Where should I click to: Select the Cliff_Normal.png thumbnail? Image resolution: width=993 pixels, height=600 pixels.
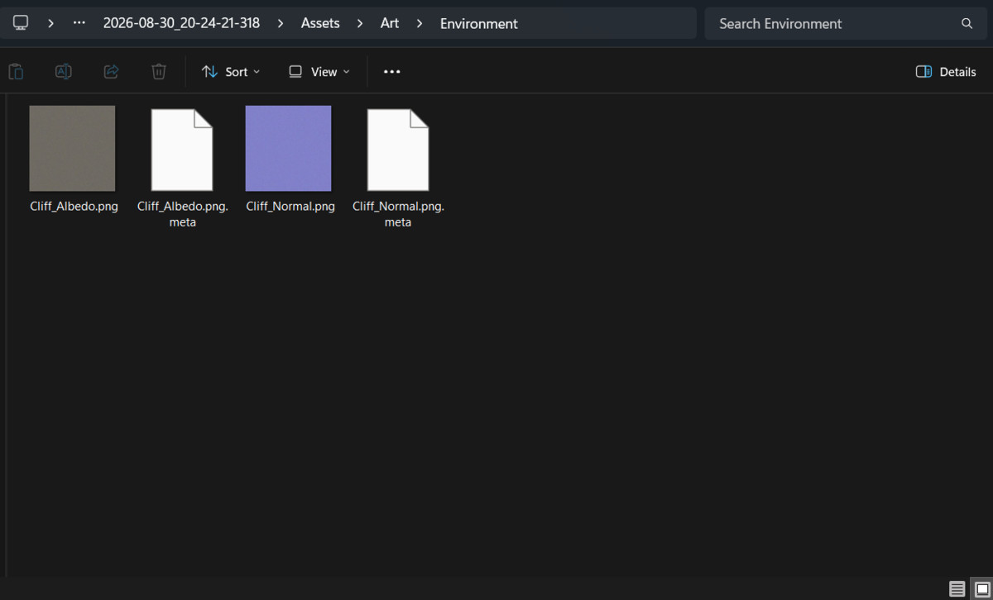[288, 149]
